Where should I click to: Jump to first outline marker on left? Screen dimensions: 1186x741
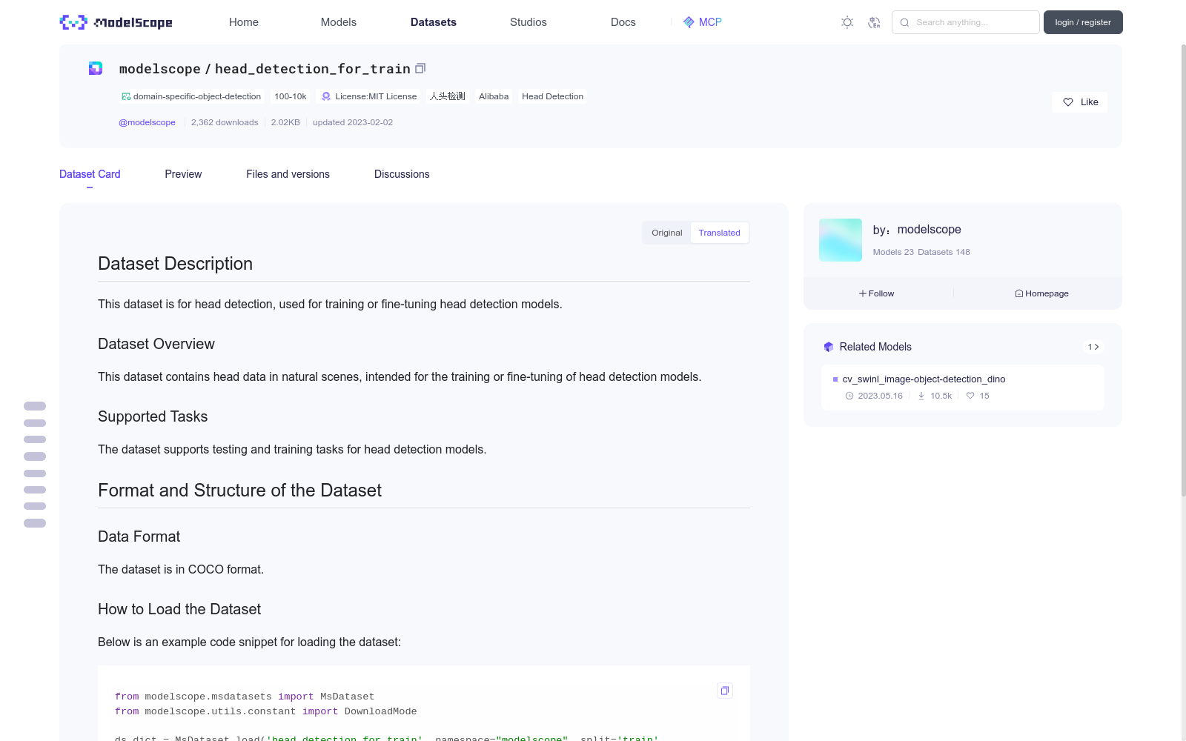pos(35,406)
